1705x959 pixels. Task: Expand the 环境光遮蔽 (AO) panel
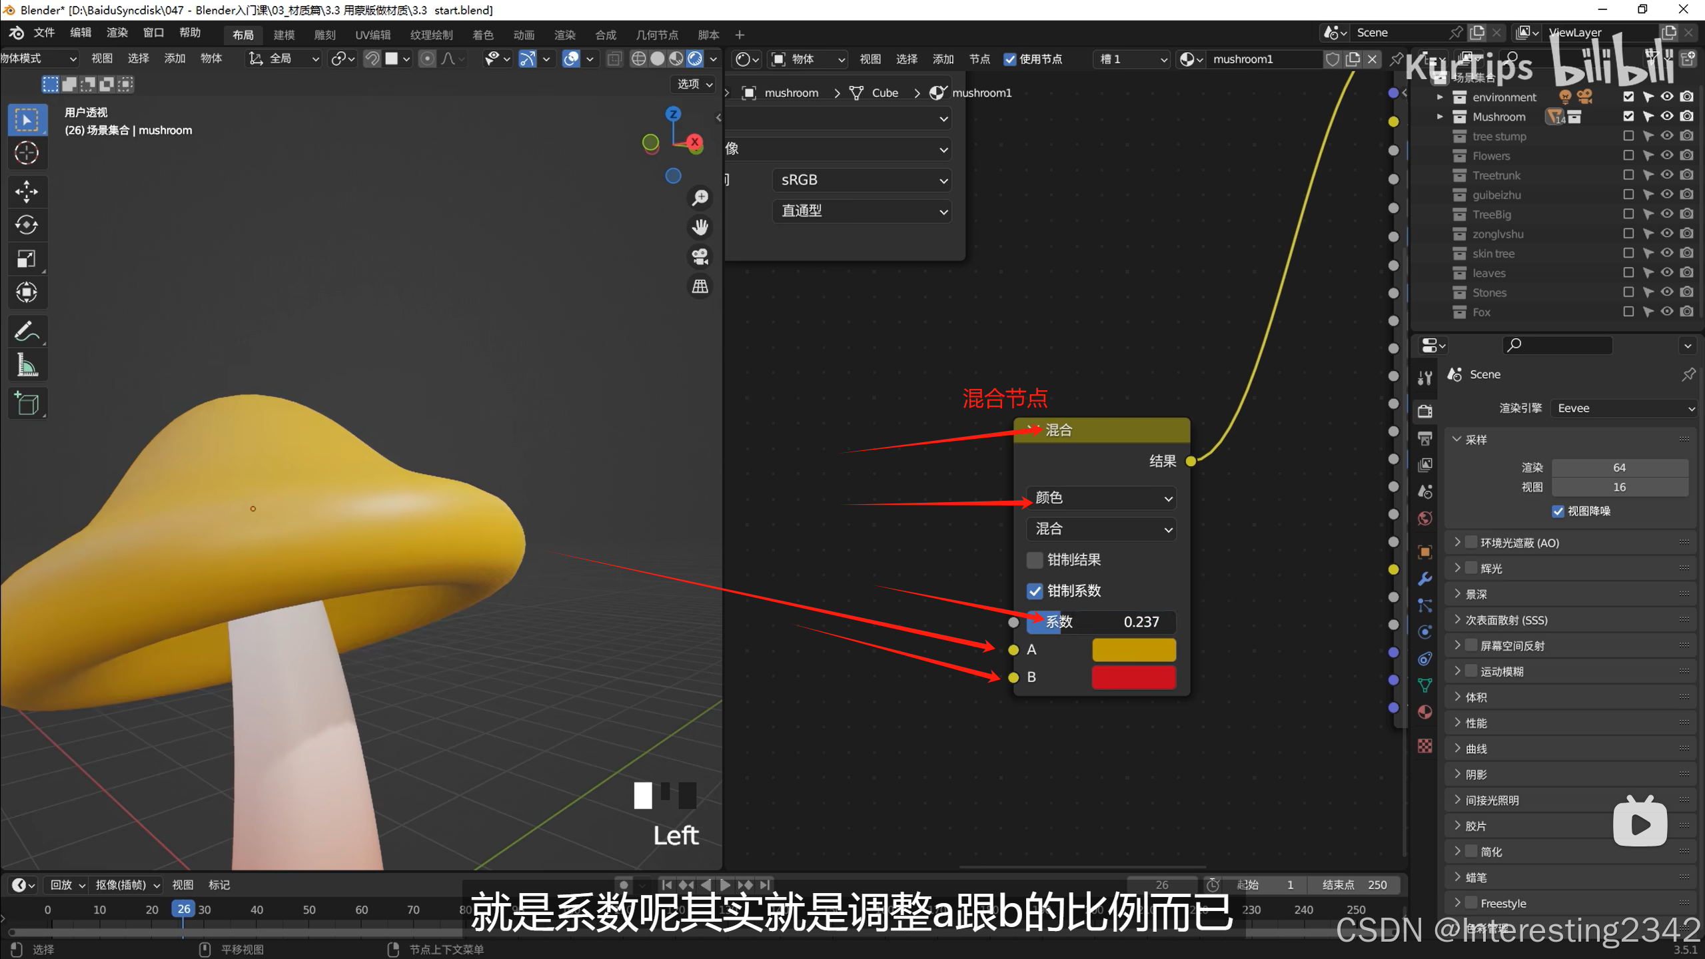pyautogui.click(x=1457, y=542)
